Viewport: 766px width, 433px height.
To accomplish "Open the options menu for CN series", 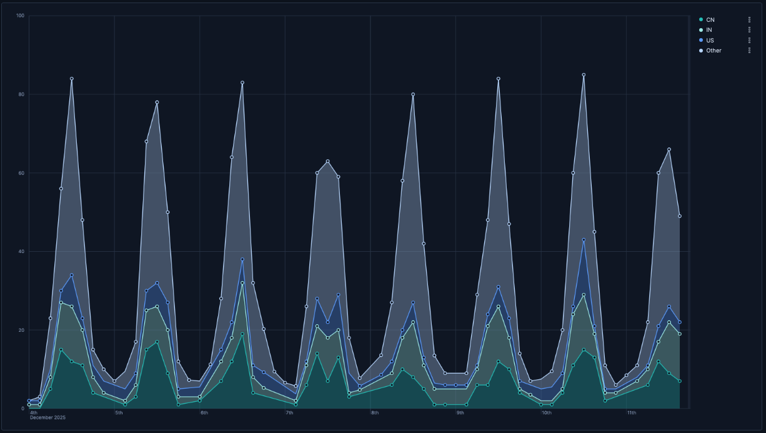I will [749, 20].
